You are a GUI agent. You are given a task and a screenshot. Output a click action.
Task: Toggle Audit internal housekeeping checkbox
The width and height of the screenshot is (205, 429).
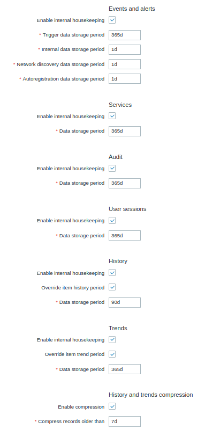pyautogui.click(x=112, y=168)
